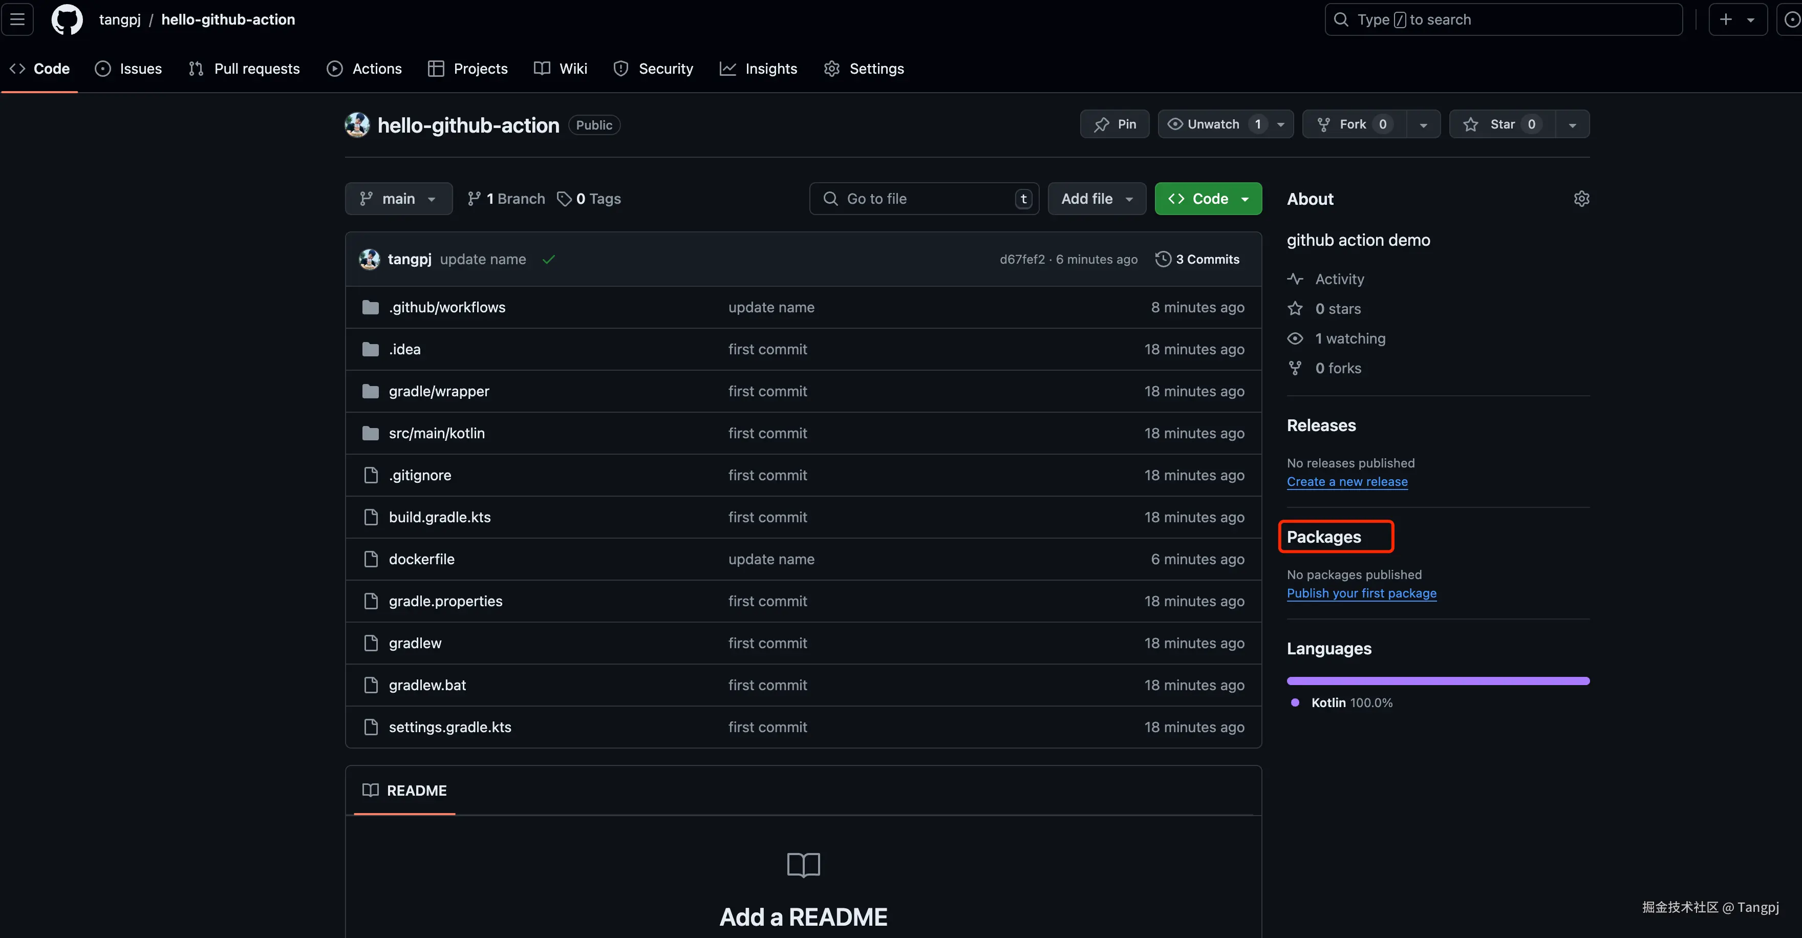1802x938 pixels.
Task: Toggle Unwatch for this repository
Action: pyautogui.click(x=1213, y=124)
